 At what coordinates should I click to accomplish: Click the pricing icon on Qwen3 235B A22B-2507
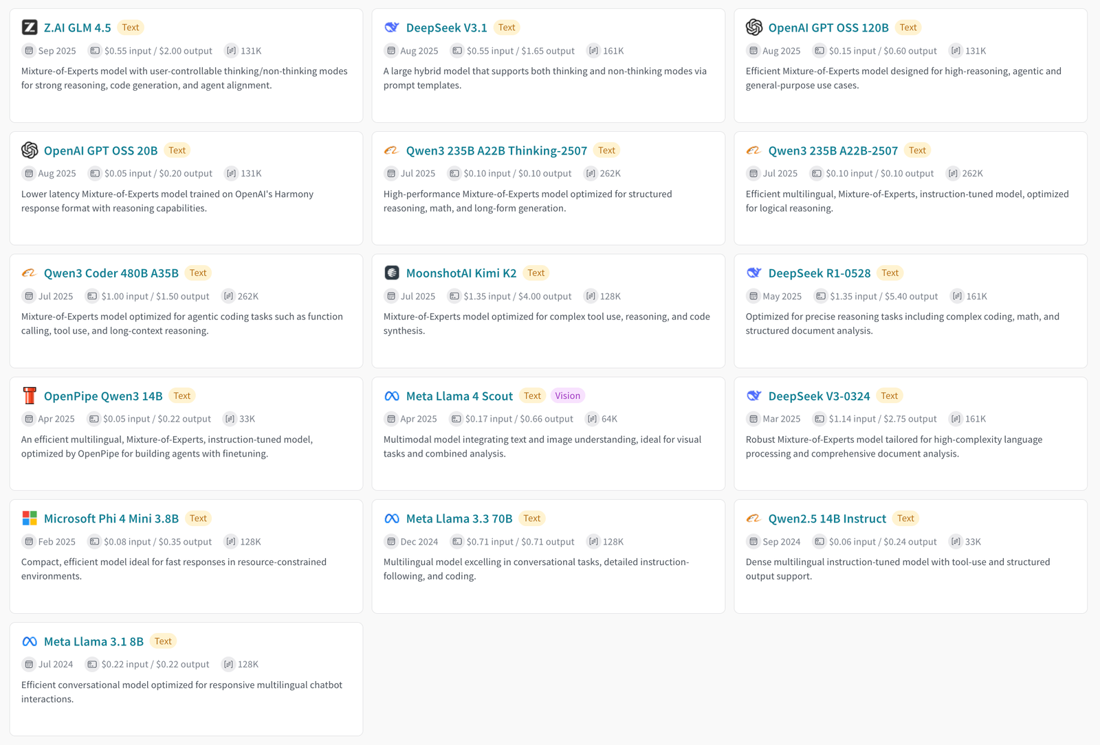tap(816, 174)
